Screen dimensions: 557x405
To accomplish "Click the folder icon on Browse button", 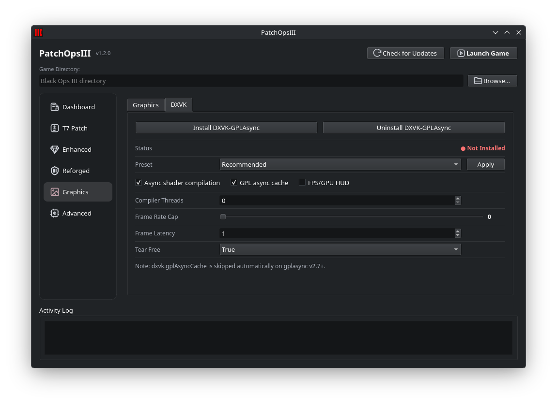I will pyautogui.click(x=478, y=81).
